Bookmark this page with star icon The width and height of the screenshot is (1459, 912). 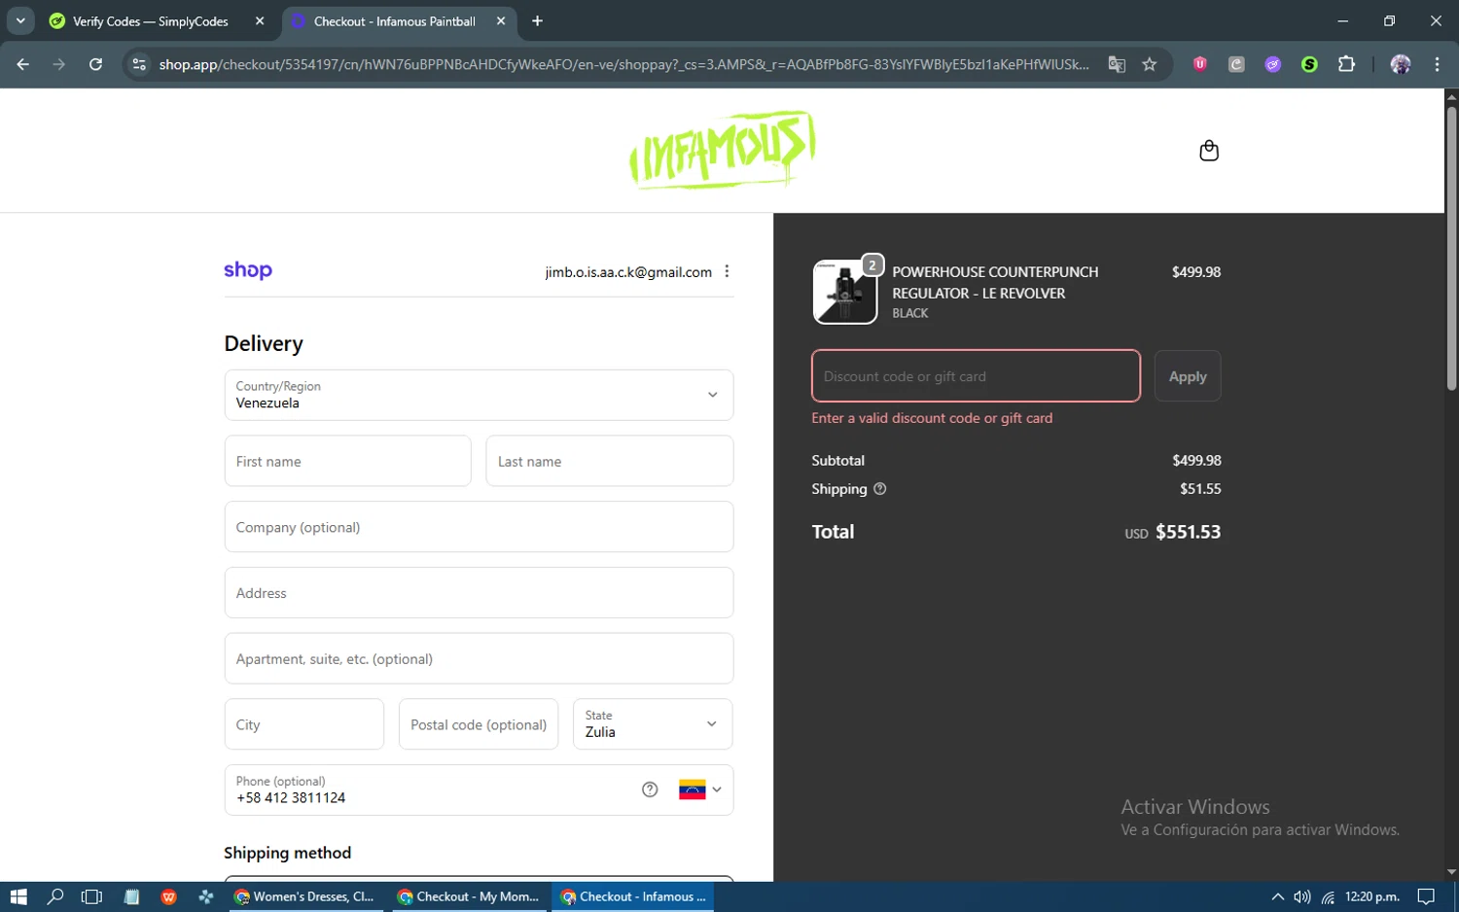point(1150,64)
